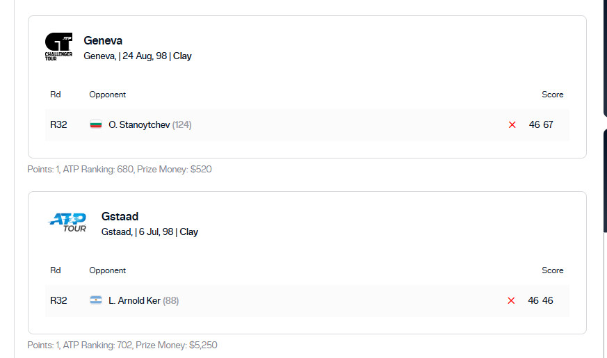The height and width of the screenshot is (358, 607).
Task: Click the ATP Challenger Tour logo
Action: pyautogui.click(x=58, y=47)
